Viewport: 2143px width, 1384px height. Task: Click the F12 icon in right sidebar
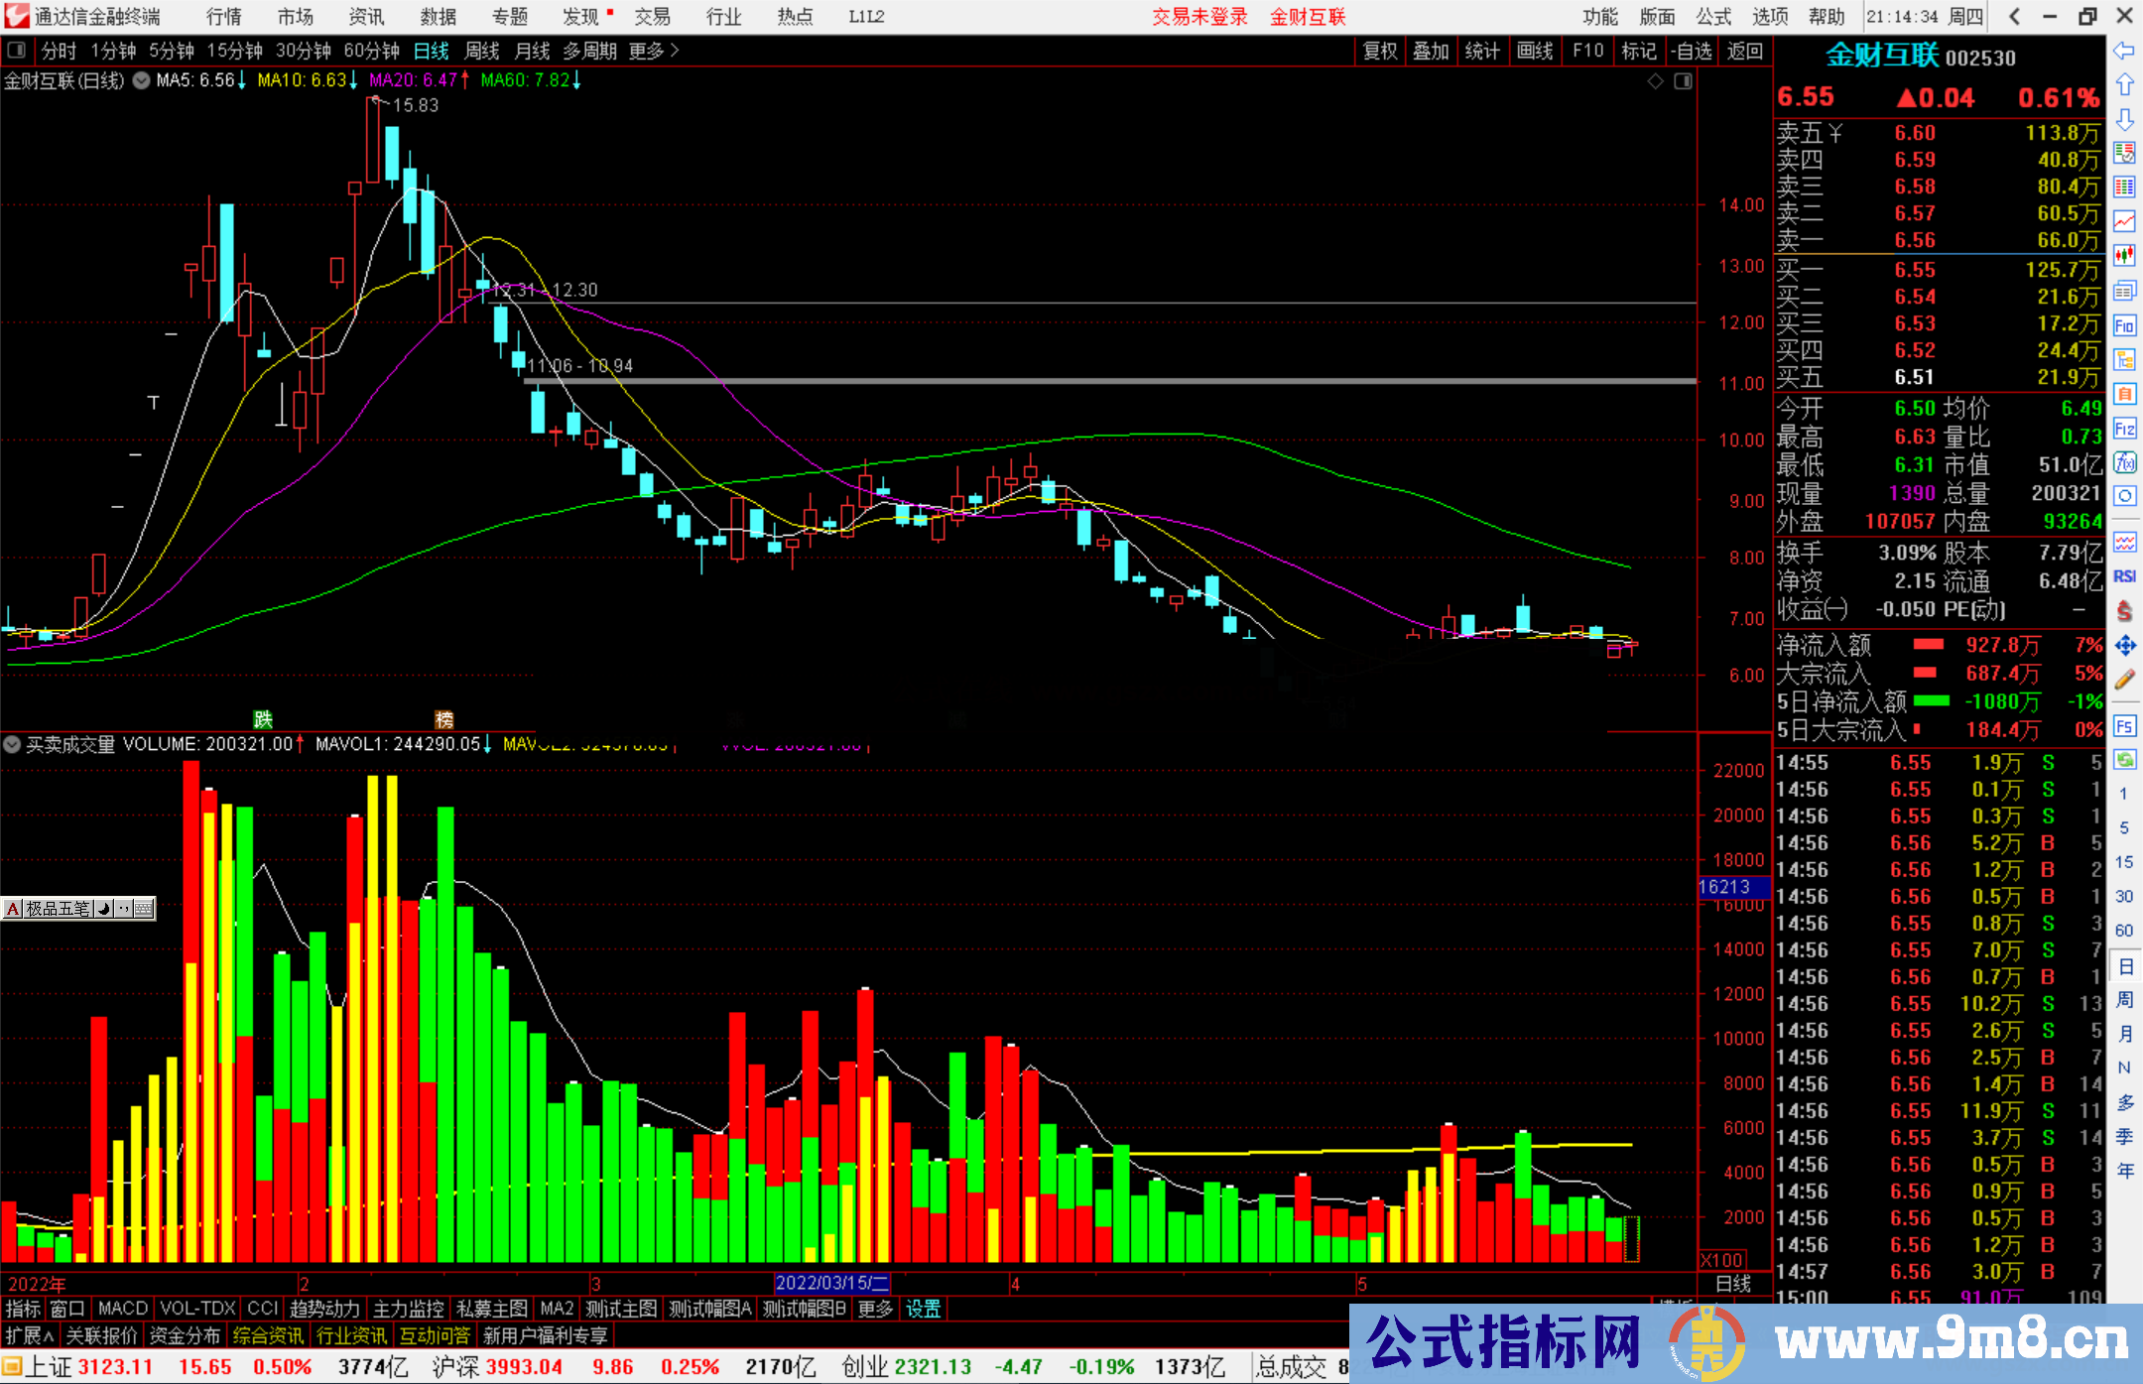(x=2124, y=429)
